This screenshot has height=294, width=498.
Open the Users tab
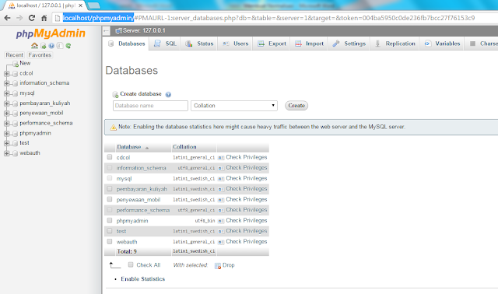click(x=235, y=44)
